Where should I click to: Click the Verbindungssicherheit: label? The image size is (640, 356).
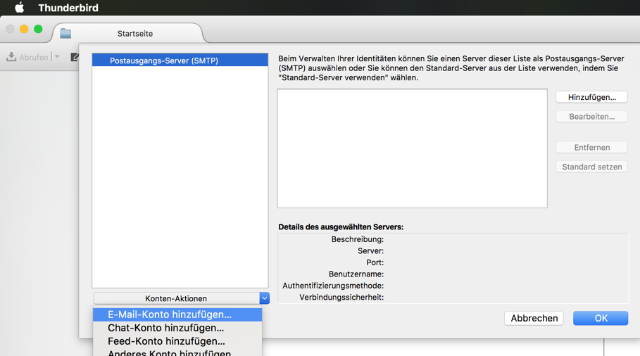pos(341,298)
